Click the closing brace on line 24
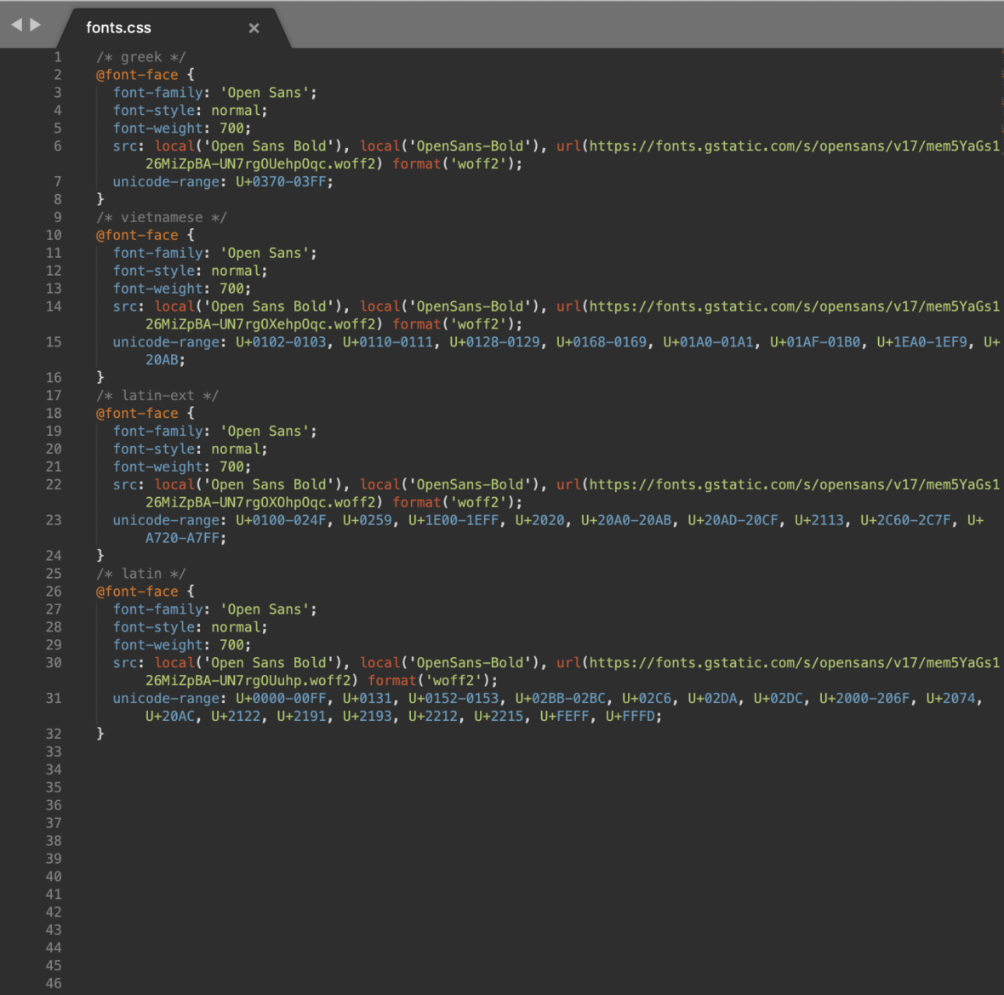The width and height of the screenshot is (1004, 995). (100, 555)
